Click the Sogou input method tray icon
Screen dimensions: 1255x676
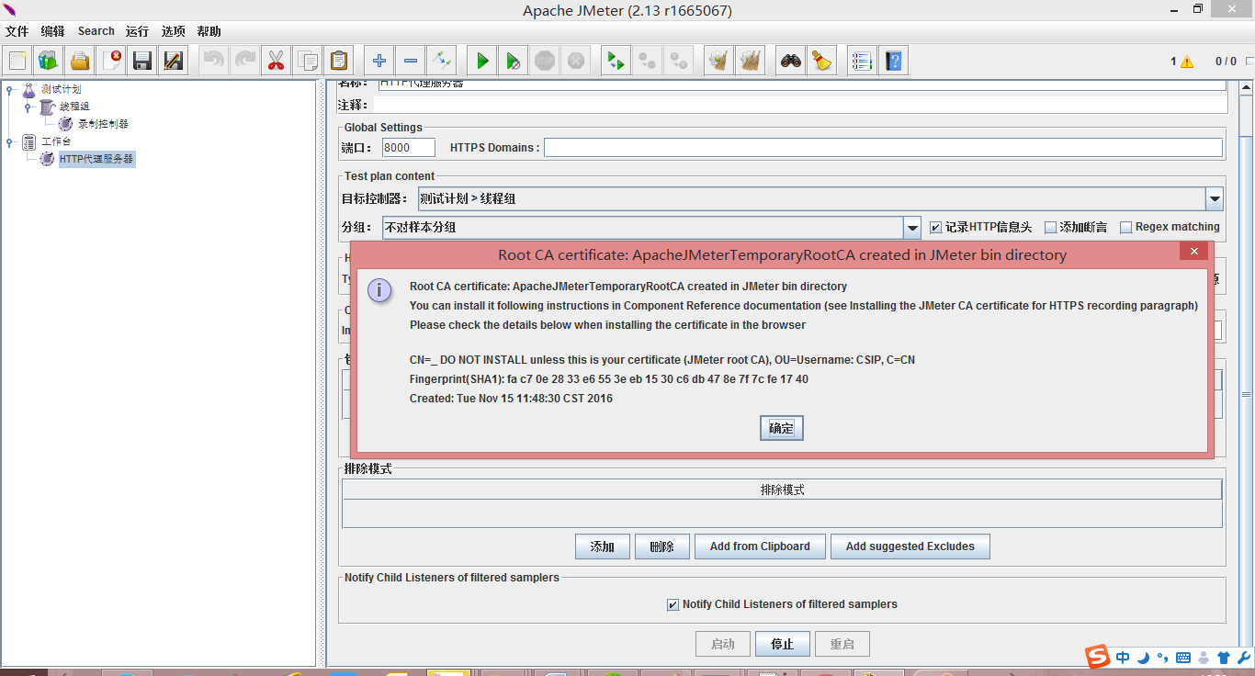[1098, 657]
